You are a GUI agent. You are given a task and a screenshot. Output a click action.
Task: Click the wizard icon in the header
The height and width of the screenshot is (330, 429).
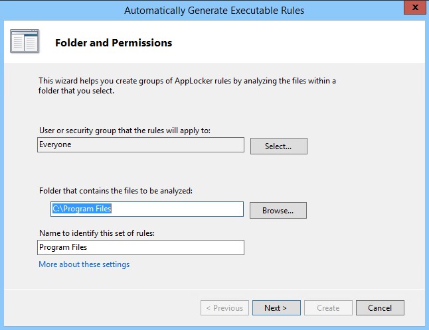25,42
